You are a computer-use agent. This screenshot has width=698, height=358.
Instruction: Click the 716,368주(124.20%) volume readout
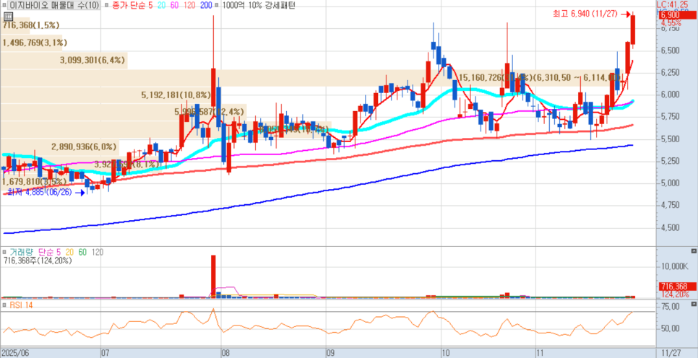tap(37, 261)
